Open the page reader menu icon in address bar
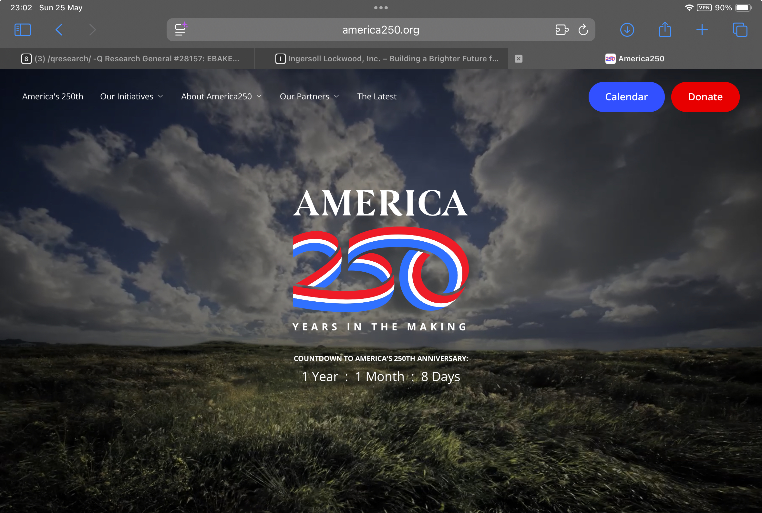This screenshot has height=513, width=762. click(181, 29)
